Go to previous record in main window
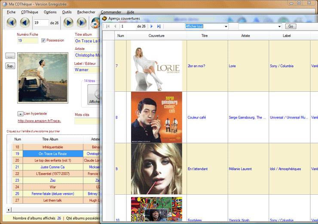The width and height of the screenshot is (318, 224). click(x=25, y=22)
